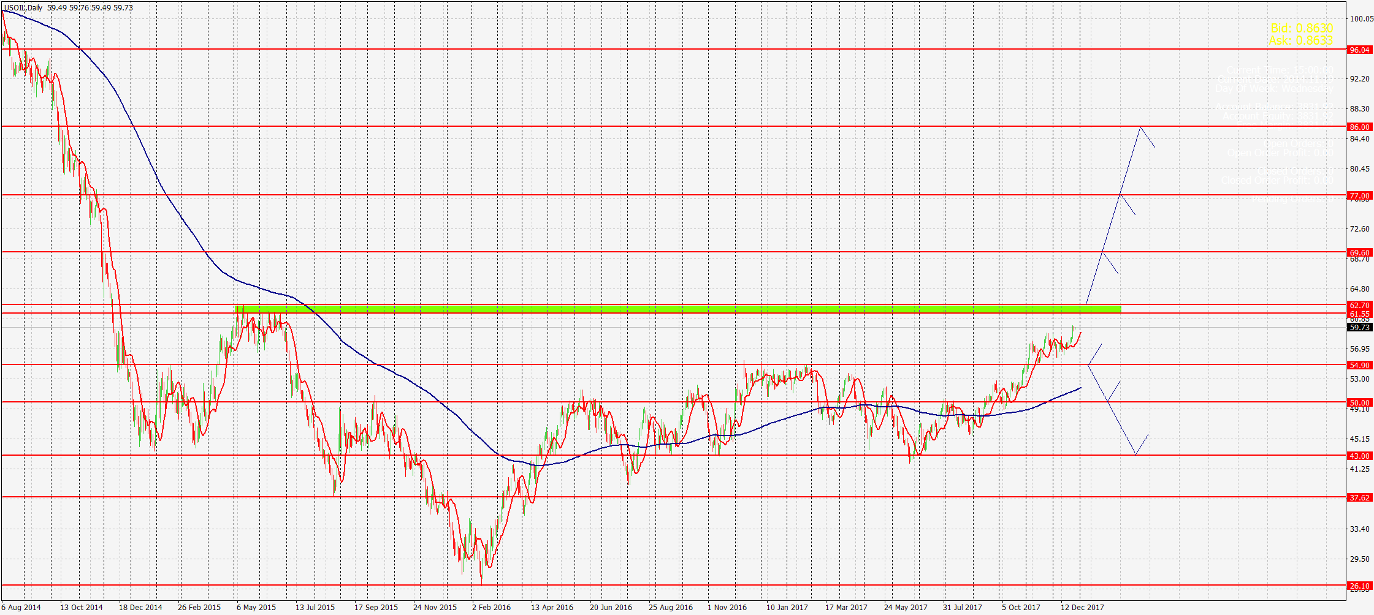The height and width of the screenshot is (615, 1374).
Task: Select the 77.00 price level label
Action: (x=1359, y=195)
